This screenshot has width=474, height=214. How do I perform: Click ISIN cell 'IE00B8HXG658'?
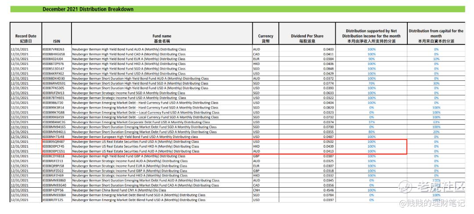(x=54, y=54)
